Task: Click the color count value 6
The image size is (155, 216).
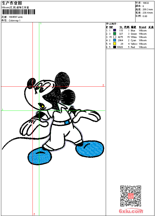Action: pos(143,6)
